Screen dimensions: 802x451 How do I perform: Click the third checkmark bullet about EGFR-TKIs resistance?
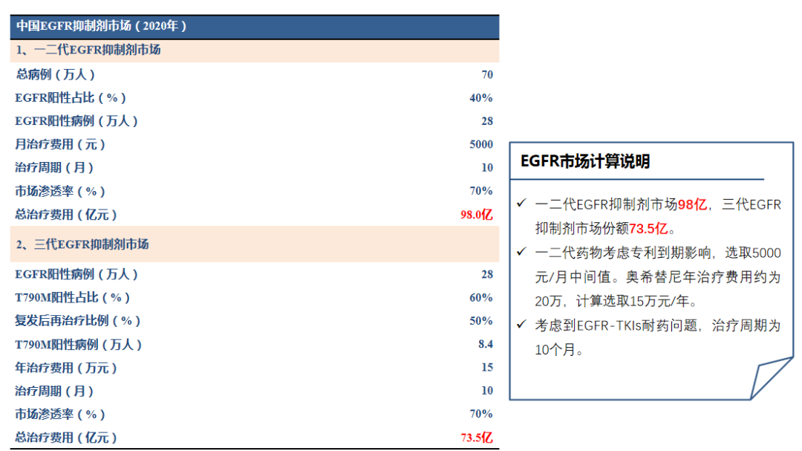click(522, 325)
